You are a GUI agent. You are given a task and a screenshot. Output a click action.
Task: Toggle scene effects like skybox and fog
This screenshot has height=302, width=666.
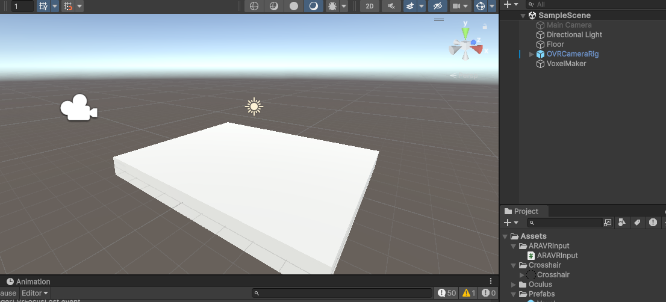pos(410,6)
